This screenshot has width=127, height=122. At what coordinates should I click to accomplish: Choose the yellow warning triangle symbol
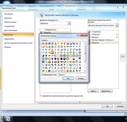pos(55,44)
